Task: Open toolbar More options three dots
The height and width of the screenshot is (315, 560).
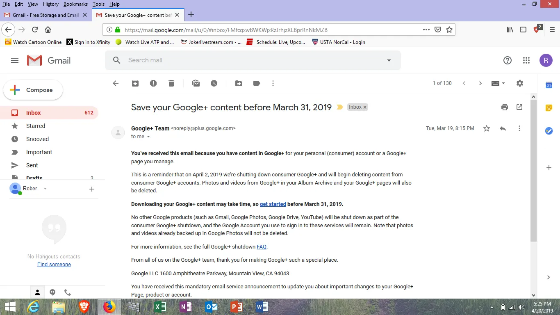Action: pyautogui.click(x=273, y=83)
